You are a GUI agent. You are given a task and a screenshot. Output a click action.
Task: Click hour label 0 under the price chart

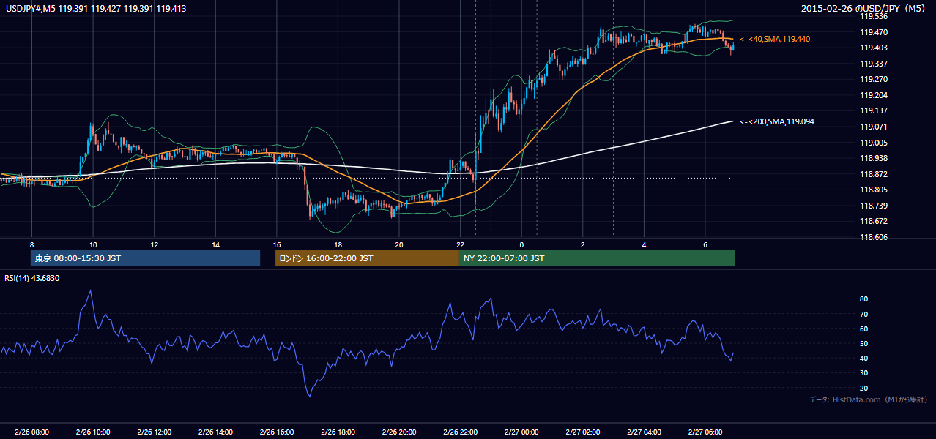pos(521,244)
